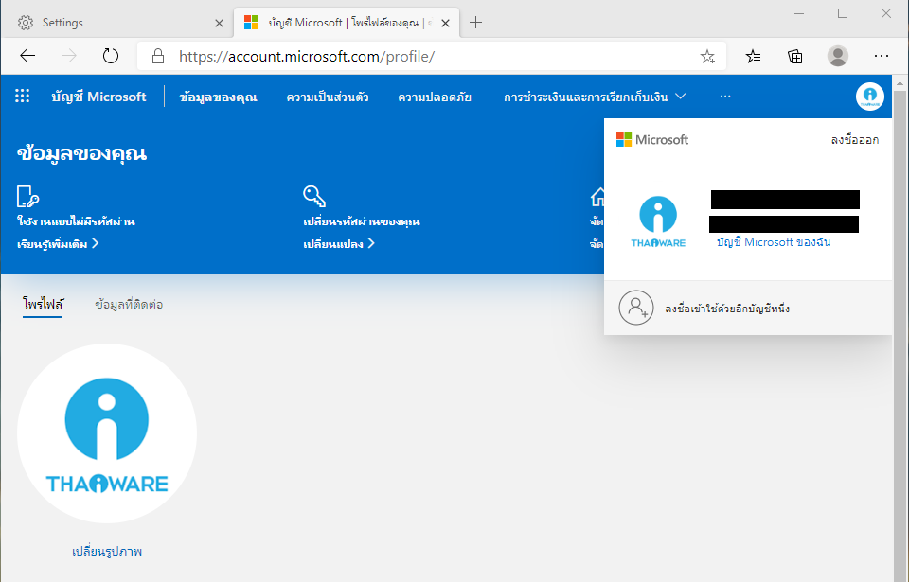This screenshot has width=909, height=582.
Task: Click the large Thaiware profile picture
Action: coord(107,433)
